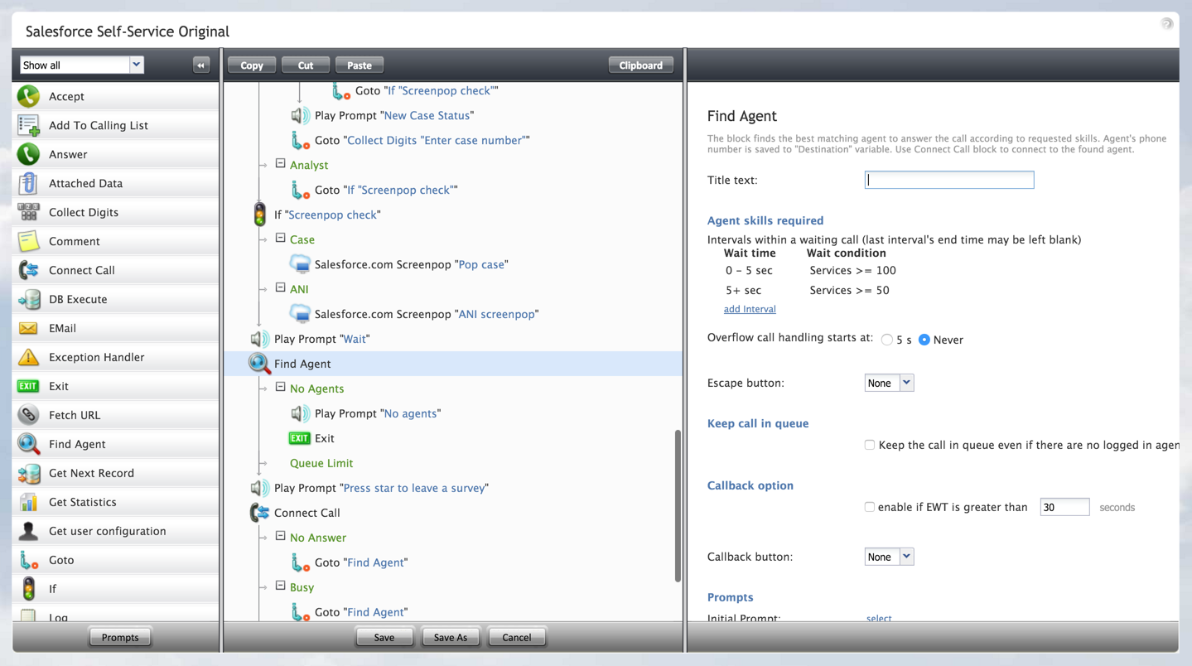Image resolution: width=1192 pixels, height=666 pixels.
Task: Click the Title text input field
Action: [949, 180]
